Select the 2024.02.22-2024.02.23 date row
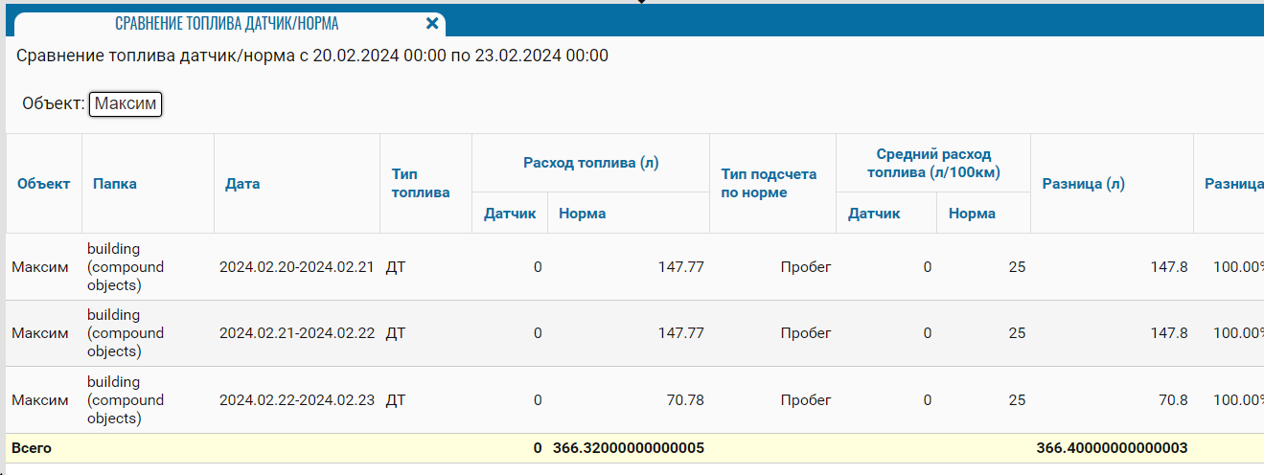The width and height of the screenshot is (1264, 475). pos(296,400)
